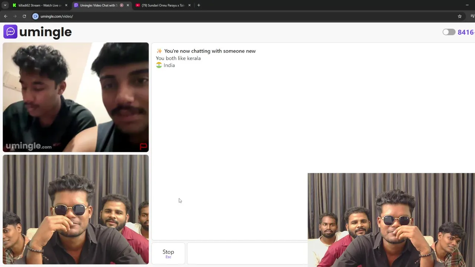This screenshot has height=267, width=475.
Task: Go forward to the next page
Action: coord(15,16)
